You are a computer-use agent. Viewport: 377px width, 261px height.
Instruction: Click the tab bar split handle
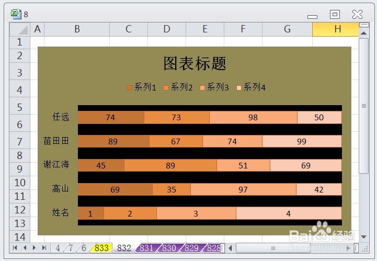(223, 248)
